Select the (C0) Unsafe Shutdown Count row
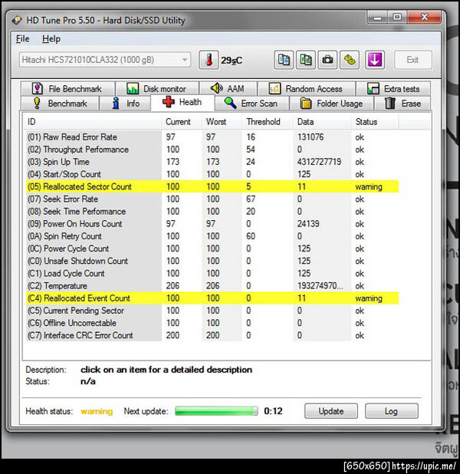This screenshot has height=474, width=460. [x=212, y=261]
